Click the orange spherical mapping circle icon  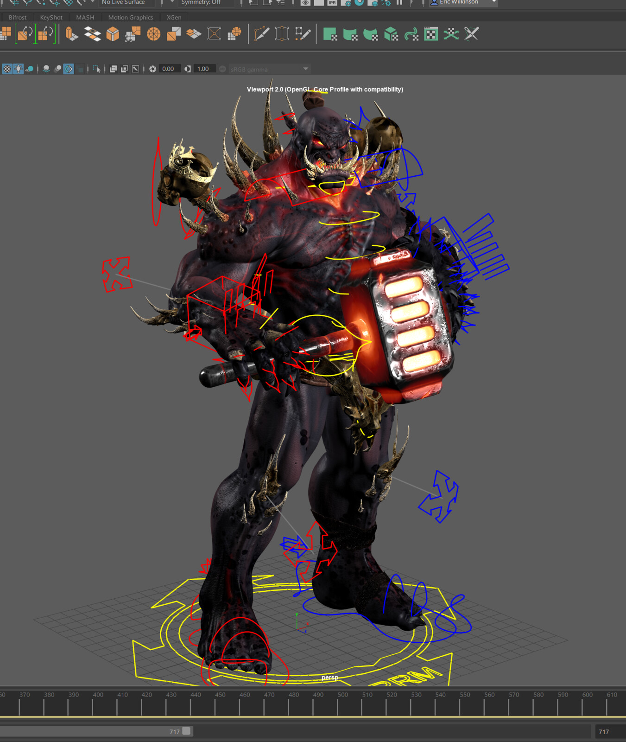tap(153, 34)
